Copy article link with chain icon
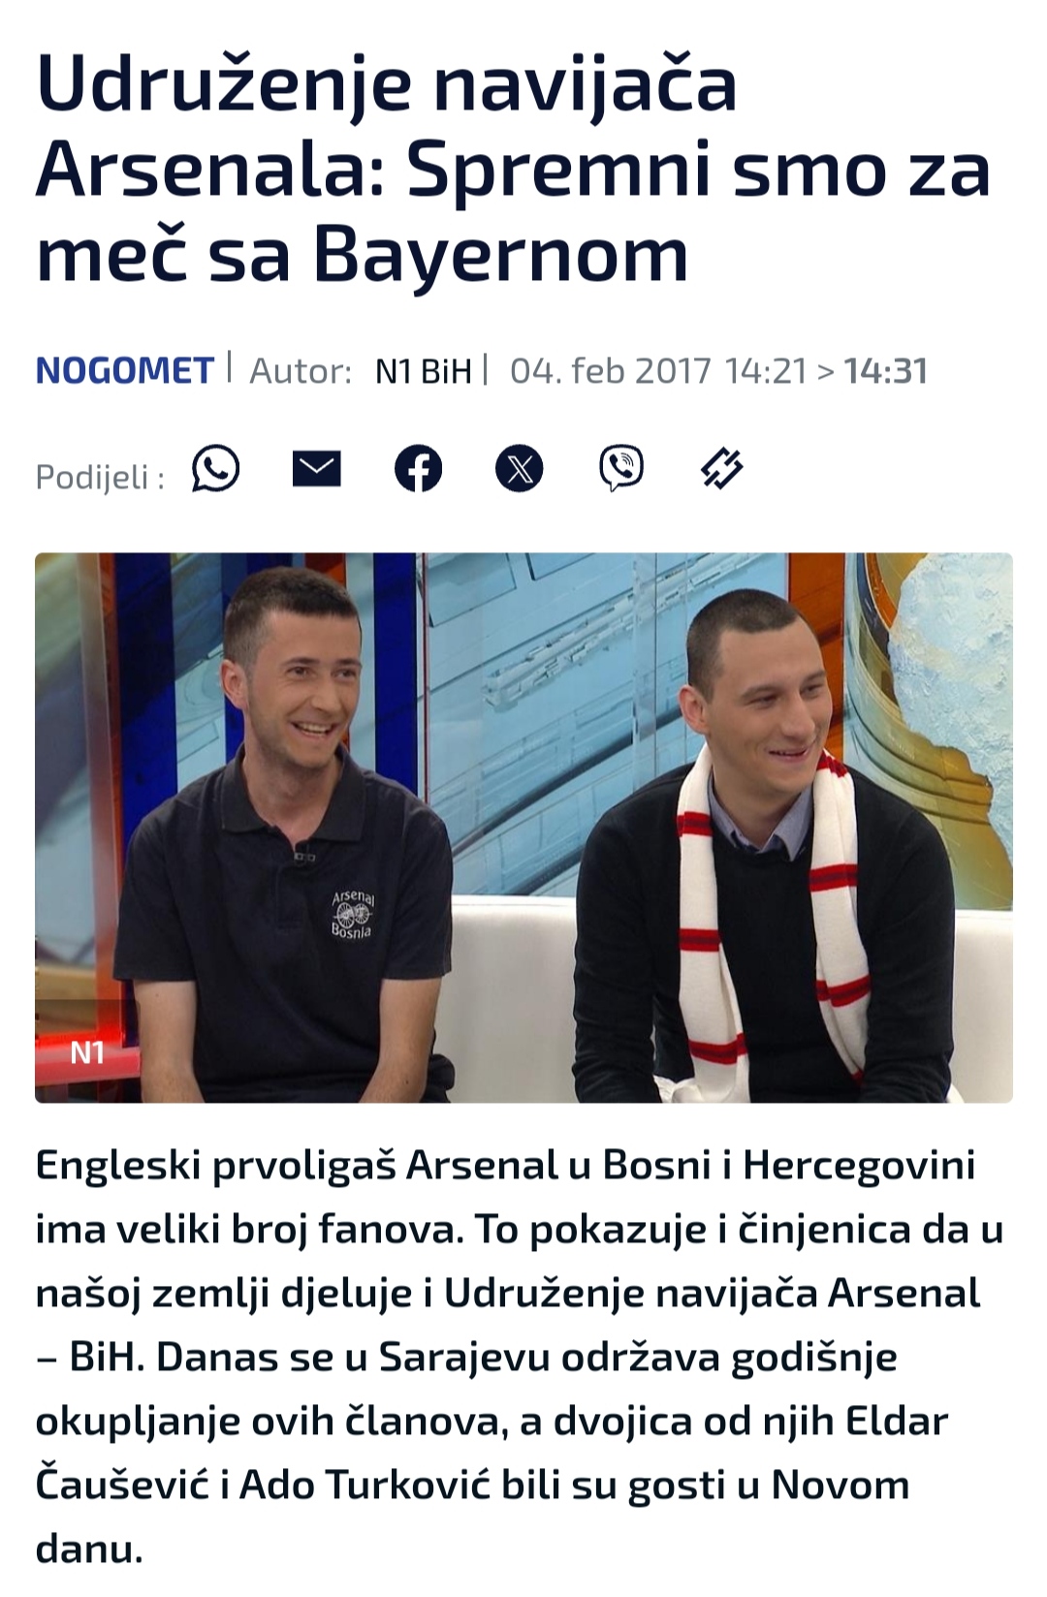The width and height of the screenshot is (1047, 1597). (x=722, y=469)
